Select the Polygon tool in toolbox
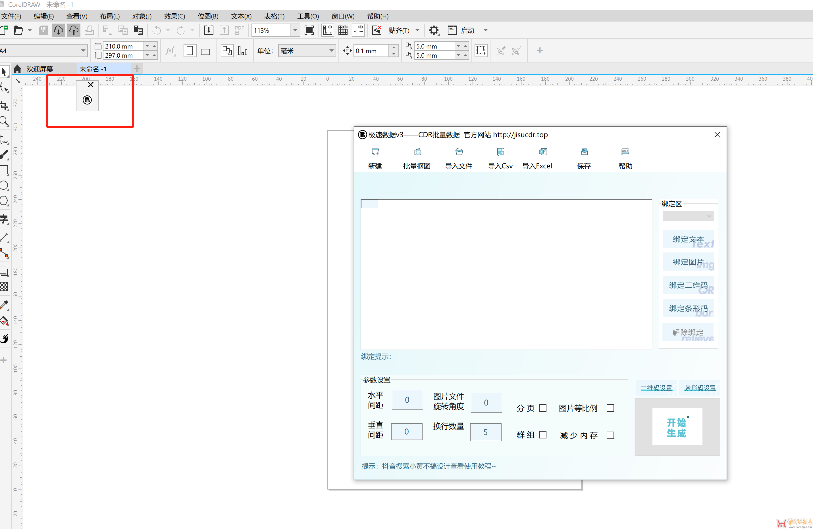 [x=5, y=201]
